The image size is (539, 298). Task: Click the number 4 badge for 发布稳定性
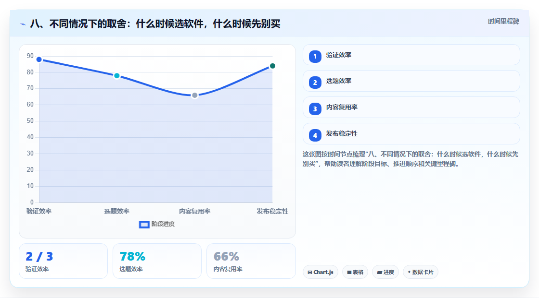pyautogui.click(x=315, y=135)
